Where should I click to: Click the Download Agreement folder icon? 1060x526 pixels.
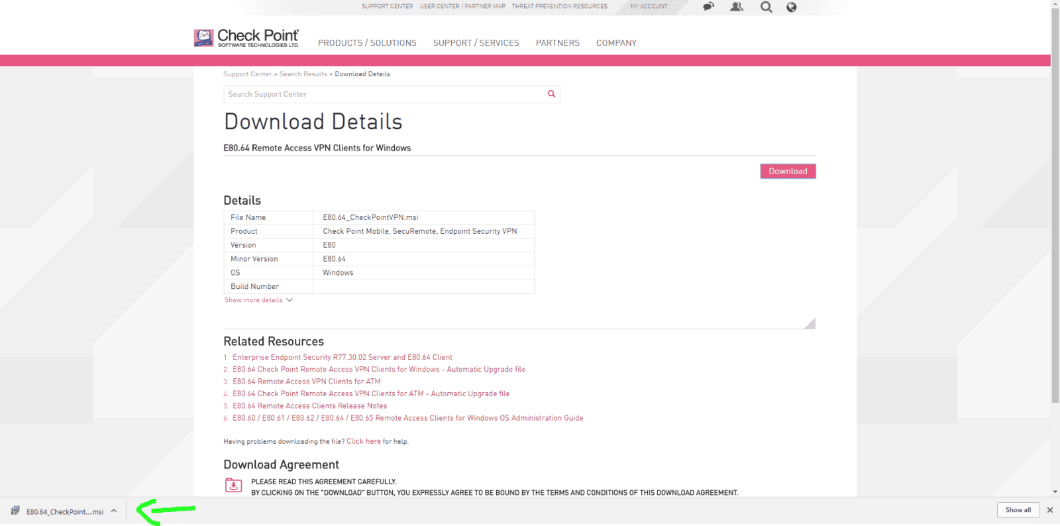coord(233,486)
